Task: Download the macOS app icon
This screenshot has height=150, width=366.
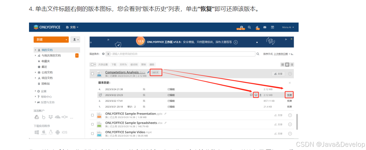Action: (x=44, y=132)
